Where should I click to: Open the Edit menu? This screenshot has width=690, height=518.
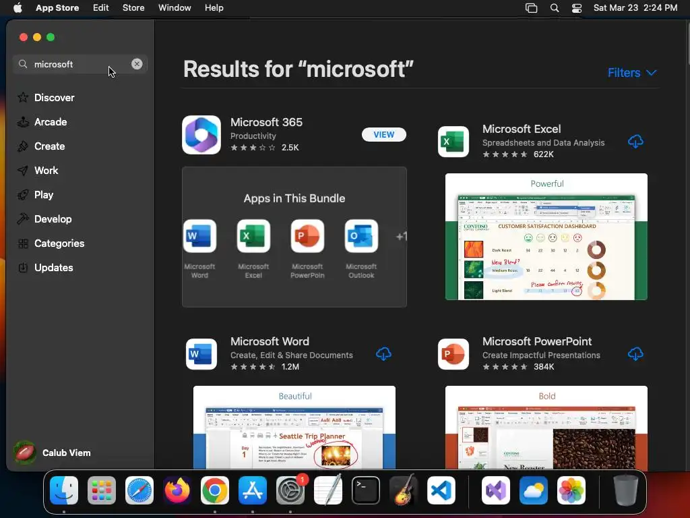point(101,7)
